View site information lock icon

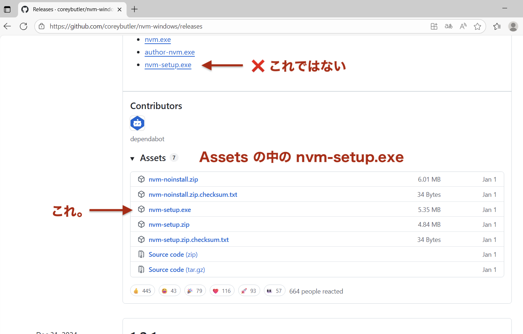click(x=42, y=26)
